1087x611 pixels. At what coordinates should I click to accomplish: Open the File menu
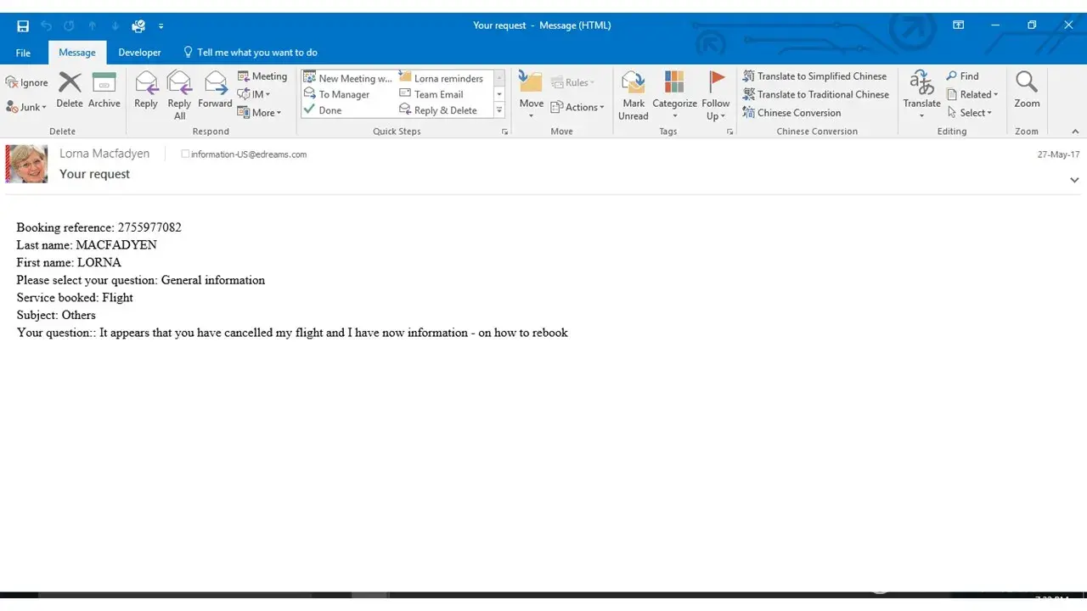tap(23, 53)
